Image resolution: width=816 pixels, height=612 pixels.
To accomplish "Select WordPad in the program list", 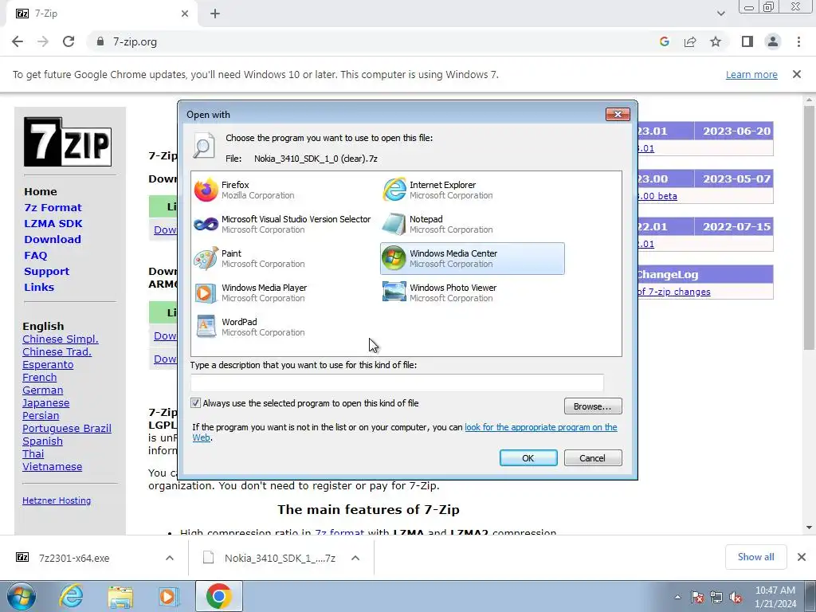I will (x=284, y=327).
